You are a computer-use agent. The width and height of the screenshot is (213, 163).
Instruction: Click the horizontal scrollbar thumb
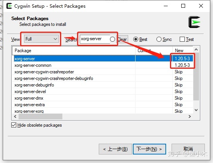[x=41, y=116]
